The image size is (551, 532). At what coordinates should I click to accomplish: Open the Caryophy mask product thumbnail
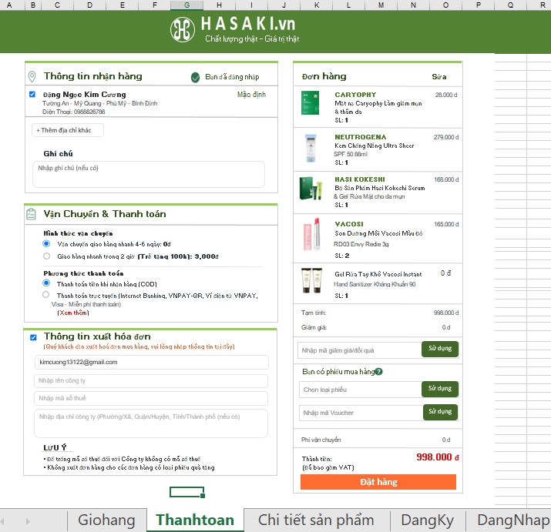click(x=310, y=102)
